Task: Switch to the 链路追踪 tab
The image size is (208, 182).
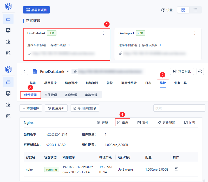Action: pyautogui.click(x=92, y=83)
